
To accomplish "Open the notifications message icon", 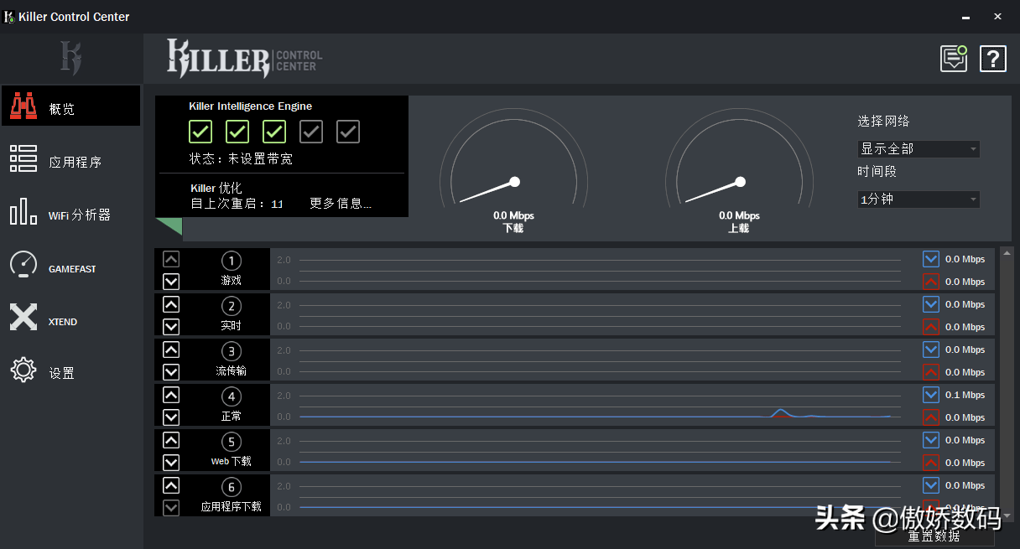I will coord(954,59).
